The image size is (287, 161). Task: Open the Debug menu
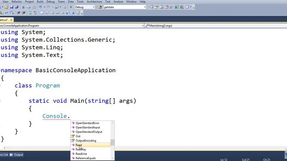tap(50, 2)
